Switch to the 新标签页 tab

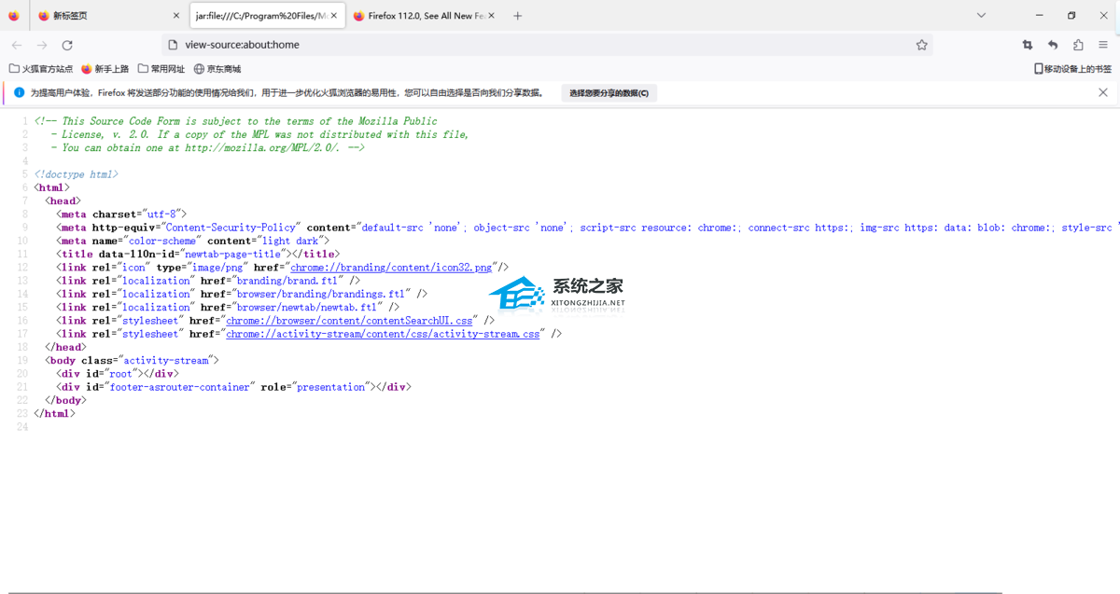[108, 16]
